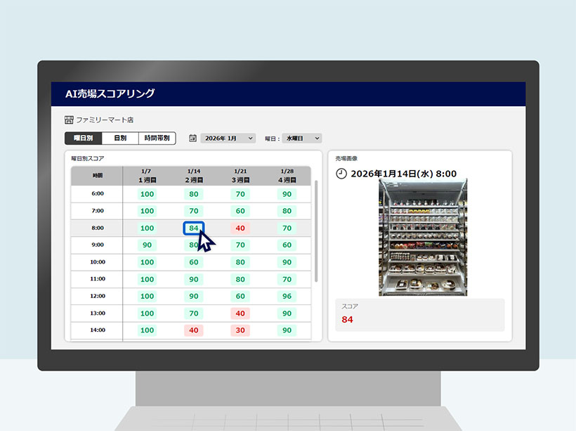Select the 9:00 time row label

(x=96, y=245)
